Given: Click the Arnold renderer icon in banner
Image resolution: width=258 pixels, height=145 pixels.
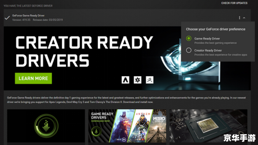Looking at the screenshot, I should (126, 80).
